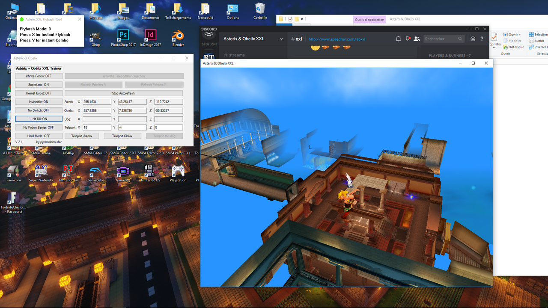
Task: Click Discord notification bell icon
Action: pos(398,38)
